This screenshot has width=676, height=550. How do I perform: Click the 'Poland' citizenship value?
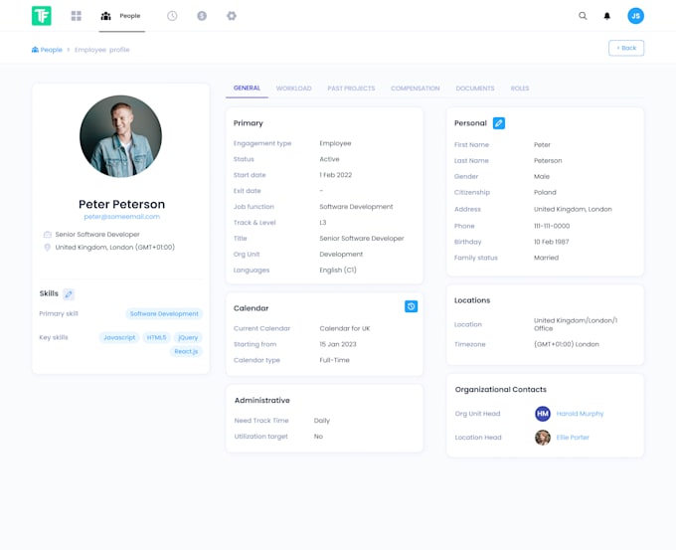coord(545,192)
